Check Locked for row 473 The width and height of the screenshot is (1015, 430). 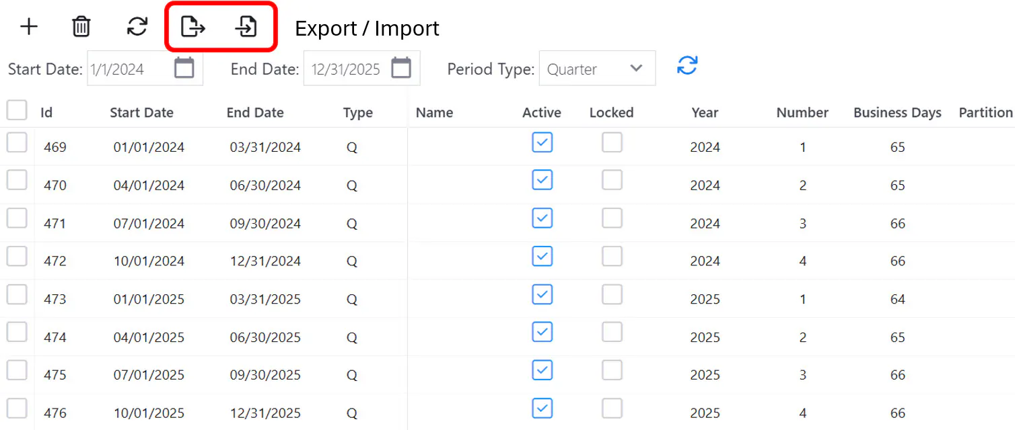point(612,294)
